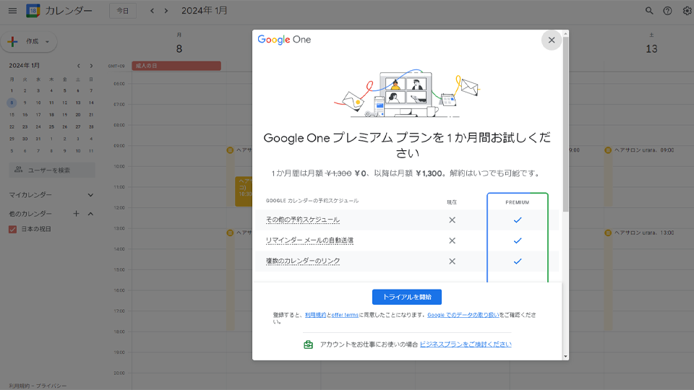694x390 pixels.
Task: Click dialog scrollbar up arrow
Action: coord(565,34)
